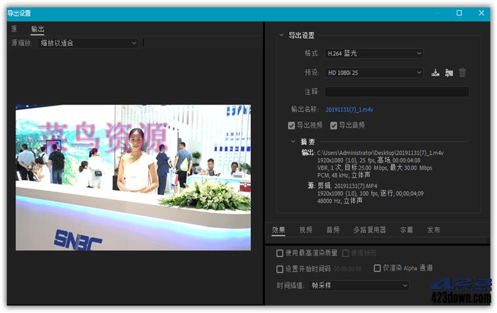
Task: Click the Save Preset icon
Action: 436,73
